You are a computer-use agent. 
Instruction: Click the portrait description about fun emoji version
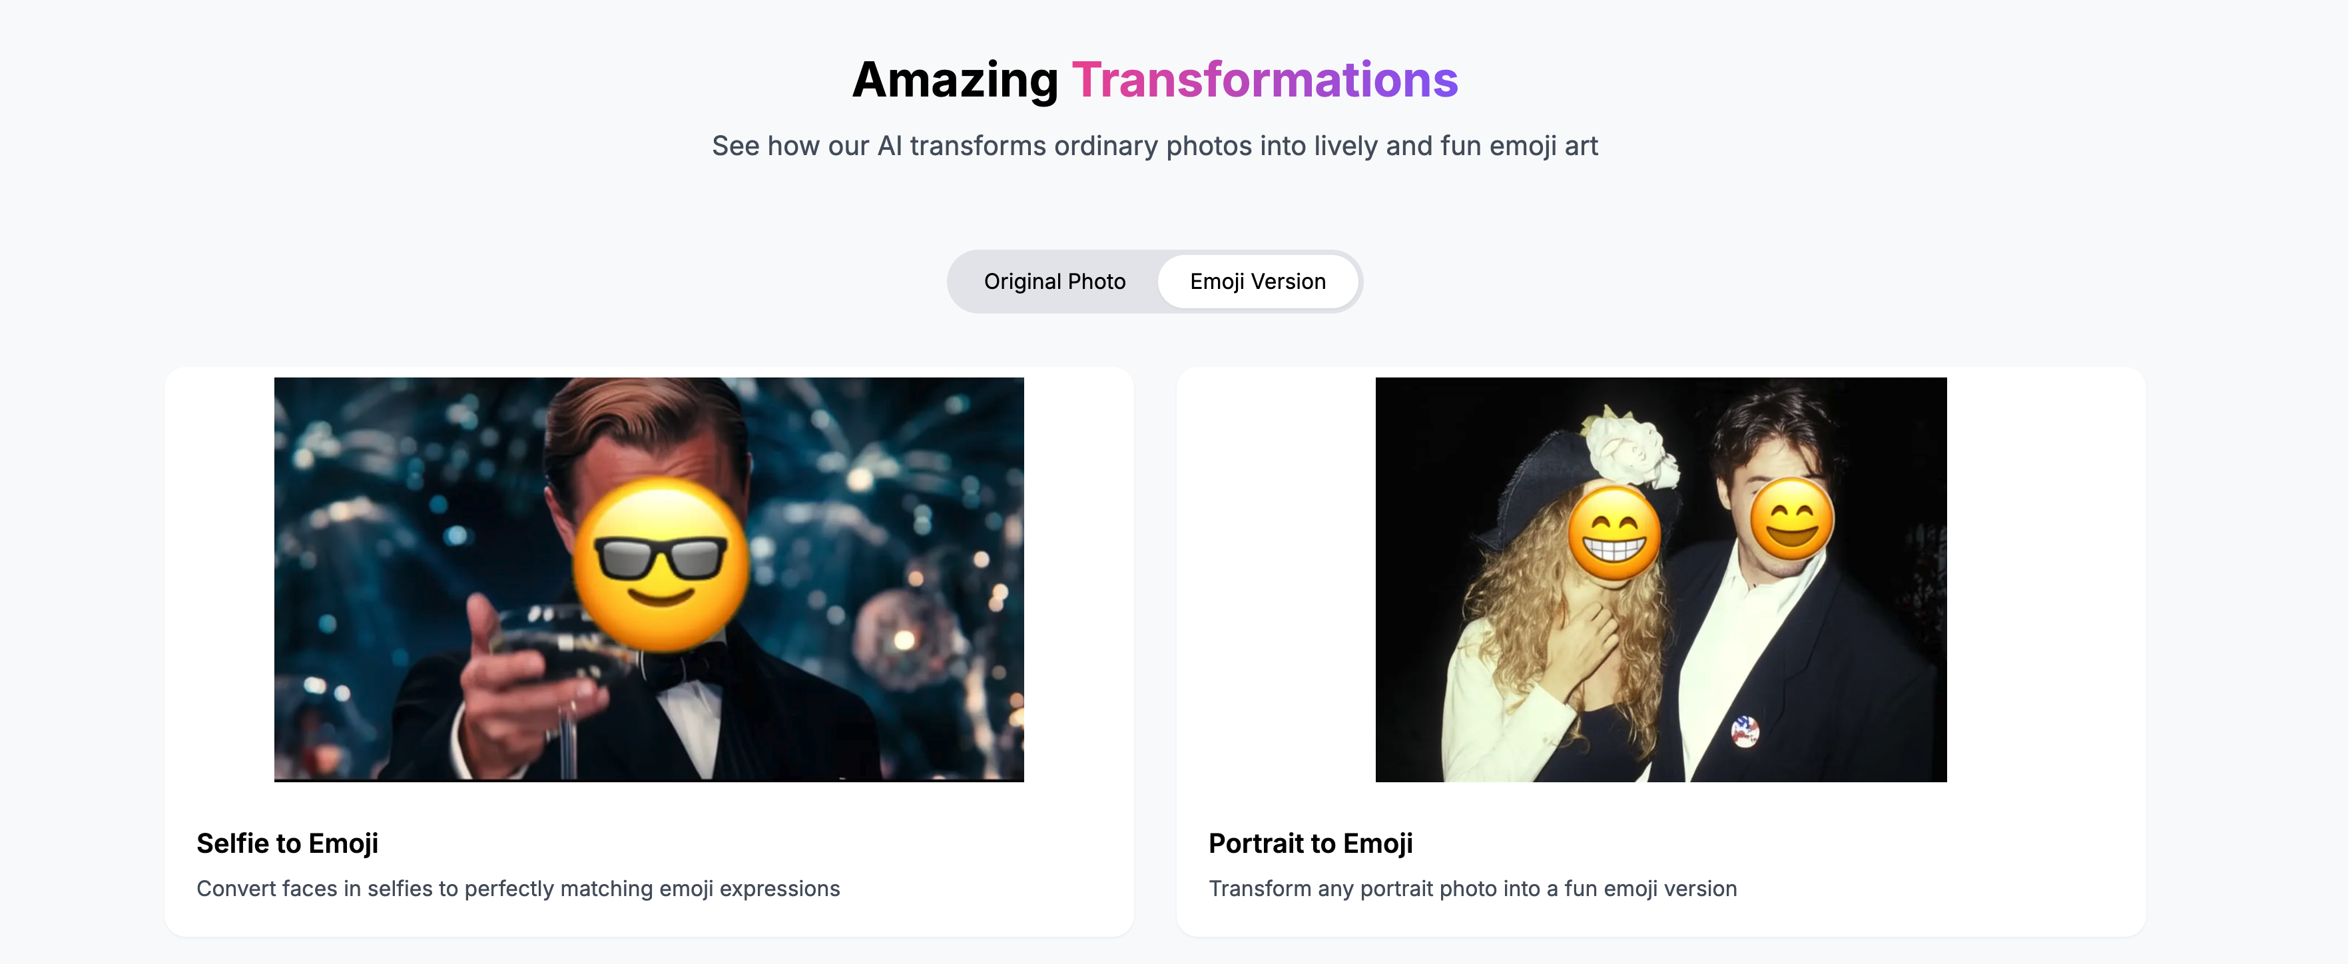1472,888
